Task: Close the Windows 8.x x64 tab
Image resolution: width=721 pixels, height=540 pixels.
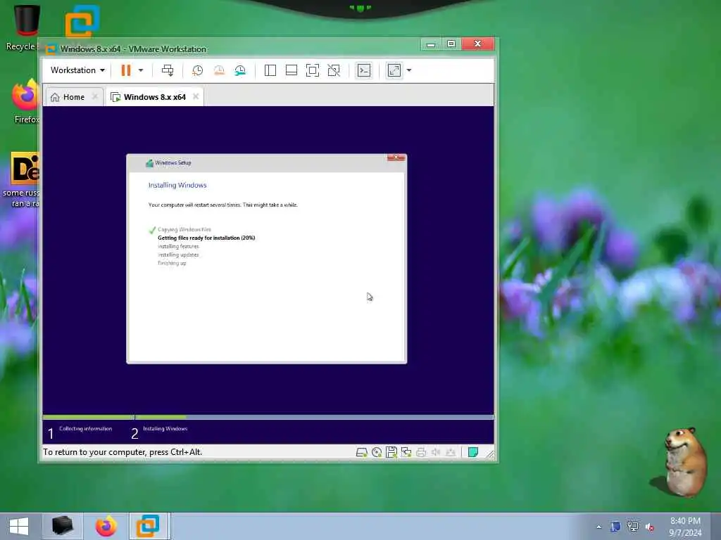Action: [196, 96]
